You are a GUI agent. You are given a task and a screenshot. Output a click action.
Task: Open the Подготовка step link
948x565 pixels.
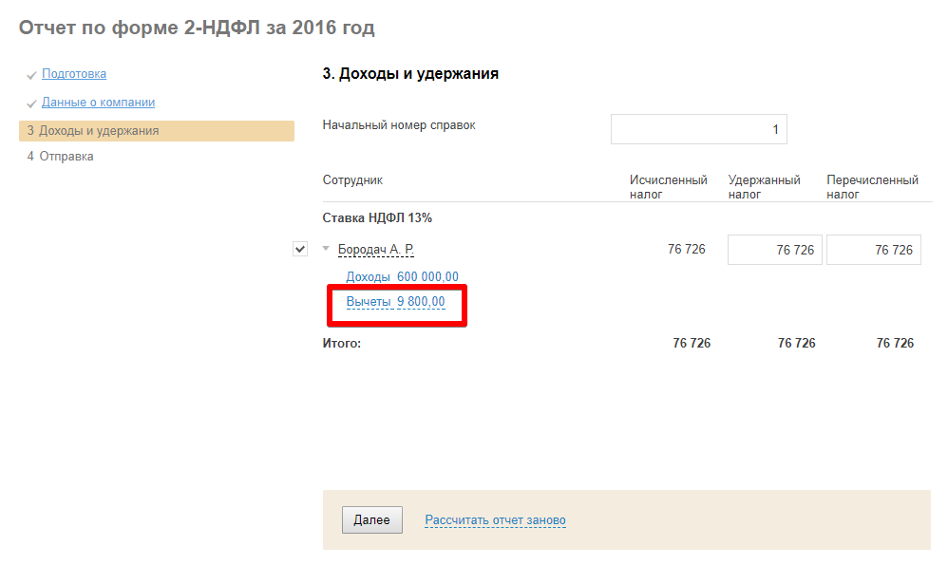point(74,74)
